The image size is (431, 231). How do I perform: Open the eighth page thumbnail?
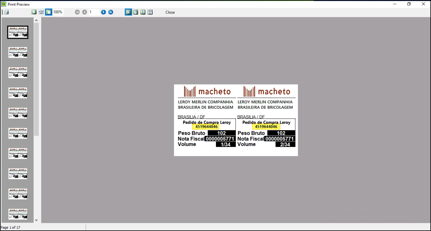click(18, 174)
